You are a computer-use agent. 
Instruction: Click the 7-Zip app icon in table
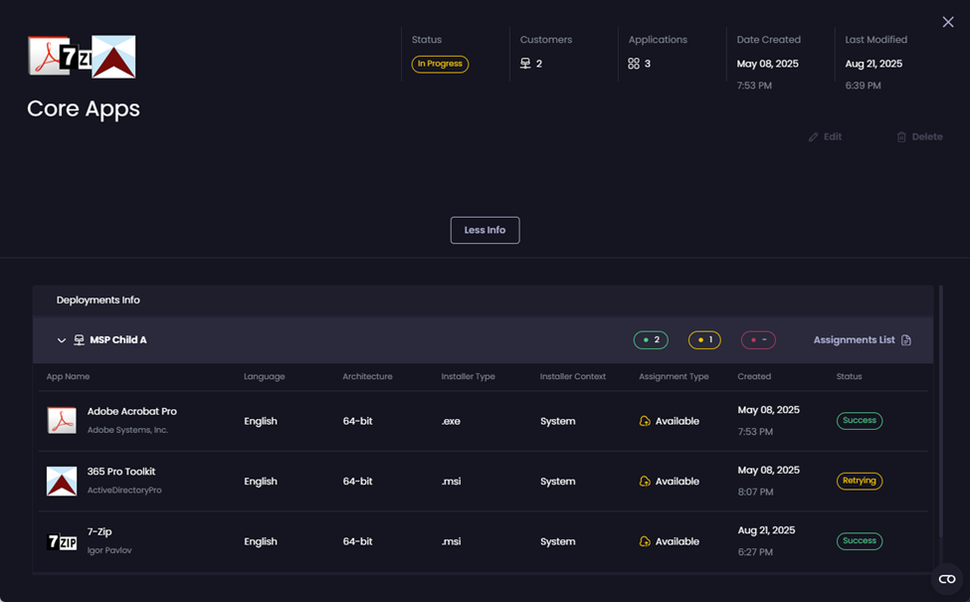coord(62,542)
